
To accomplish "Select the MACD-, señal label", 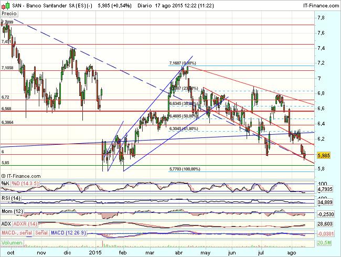I will click(x=17, y=233).
